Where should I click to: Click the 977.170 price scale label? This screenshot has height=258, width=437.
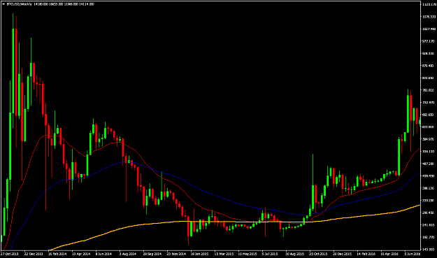pyautogui.click(x=429, y=41)
